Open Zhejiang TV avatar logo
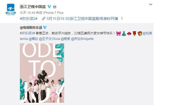169x112 pixels. [x=11, y=10]
